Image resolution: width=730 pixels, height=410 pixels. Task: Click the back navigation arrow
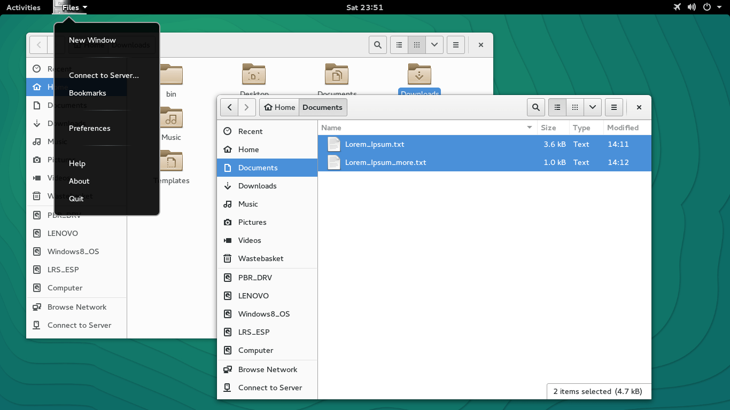229,107
